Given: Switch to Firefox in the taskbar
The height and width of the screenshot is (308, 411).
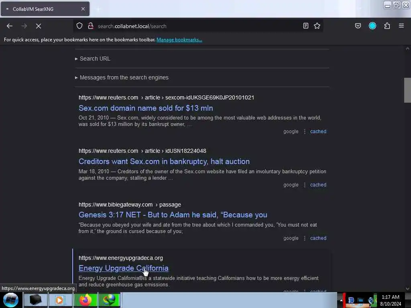Looking at the screenshot, I should pos(85,300).
